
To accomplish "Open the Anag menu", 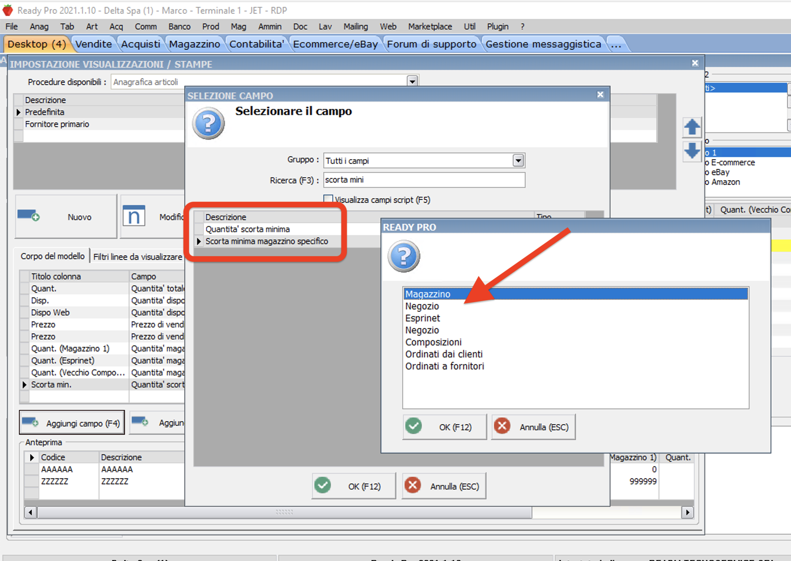I will pyautogui.click(x=39, y=27).
